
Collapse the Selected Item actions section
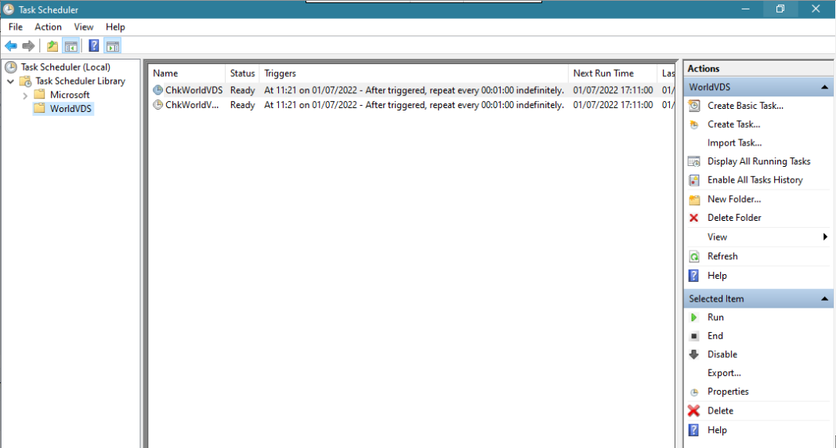coord(825,299)
